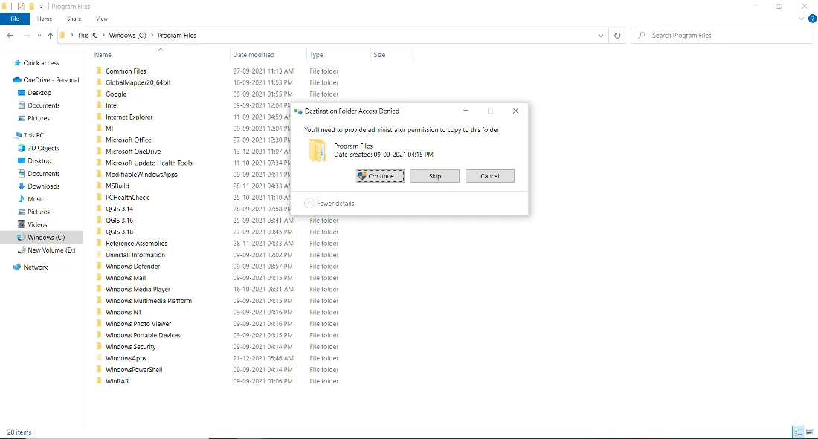Select the Microsoft OneDrive folder
The width and height of the screenshot is (818, 439).
coord(133,152)
